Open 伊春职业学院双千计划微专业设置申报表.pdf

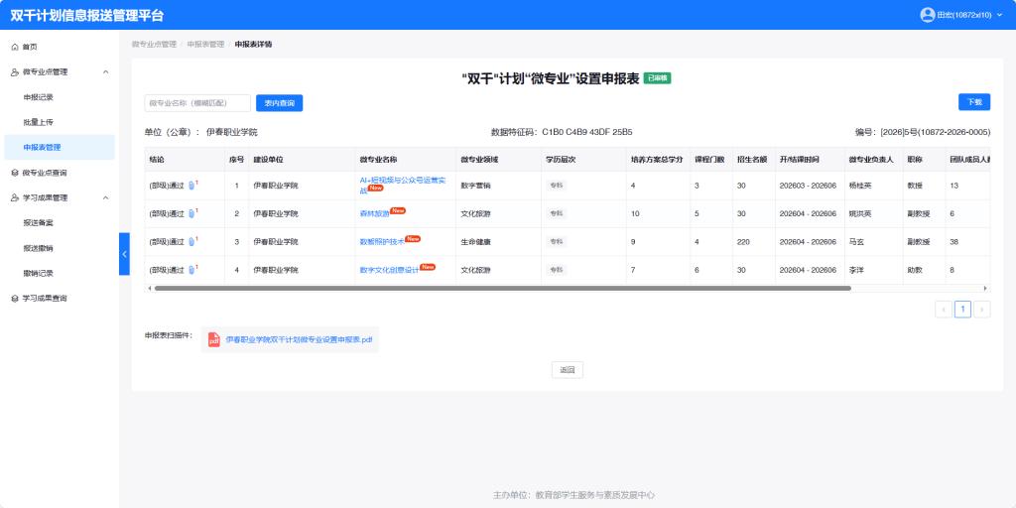(x=299, y=339)
